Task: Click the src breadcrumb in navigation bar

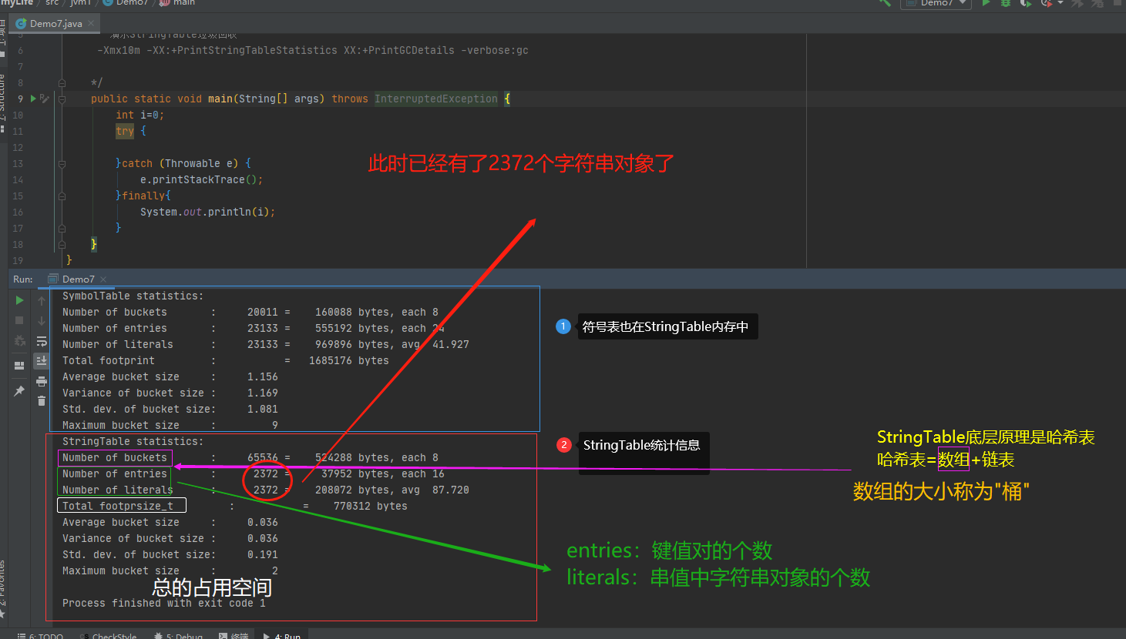Action: coord(52,3)
